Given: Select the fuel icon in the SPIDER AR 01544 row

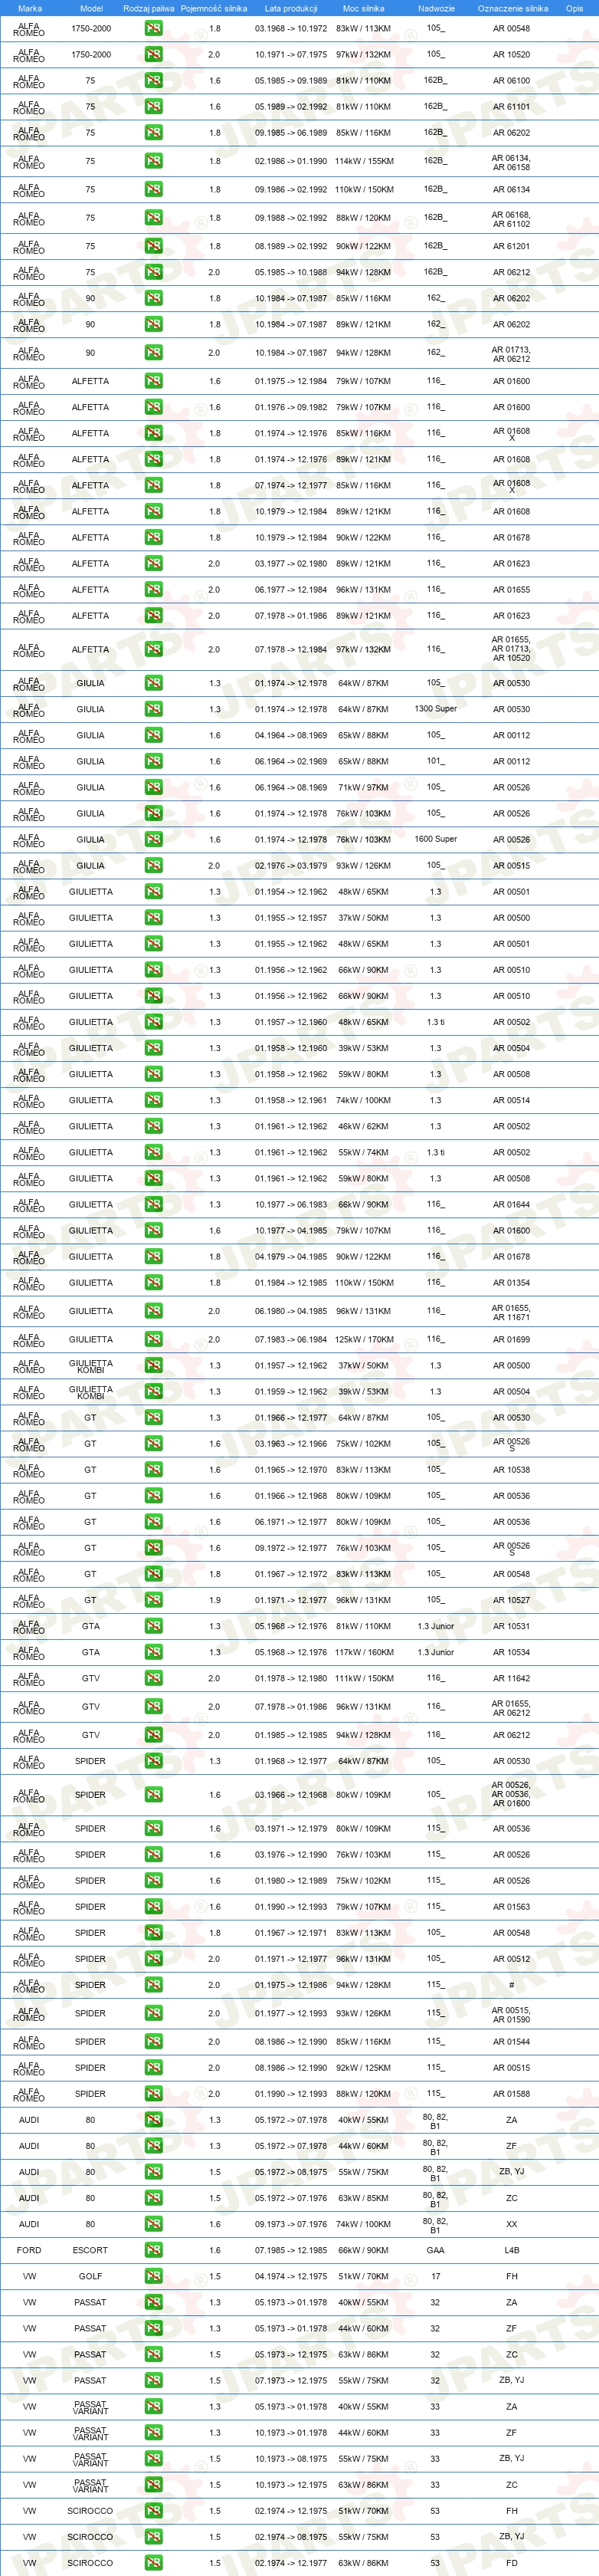Looking at the screenshot, I should pos(152,2041).
